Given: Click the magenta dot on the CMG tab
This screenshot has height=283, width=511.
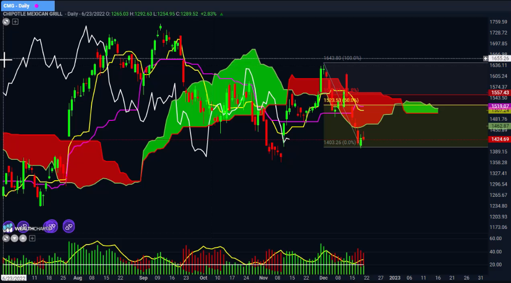Looking at the screenshot, I should coord(37,6).
